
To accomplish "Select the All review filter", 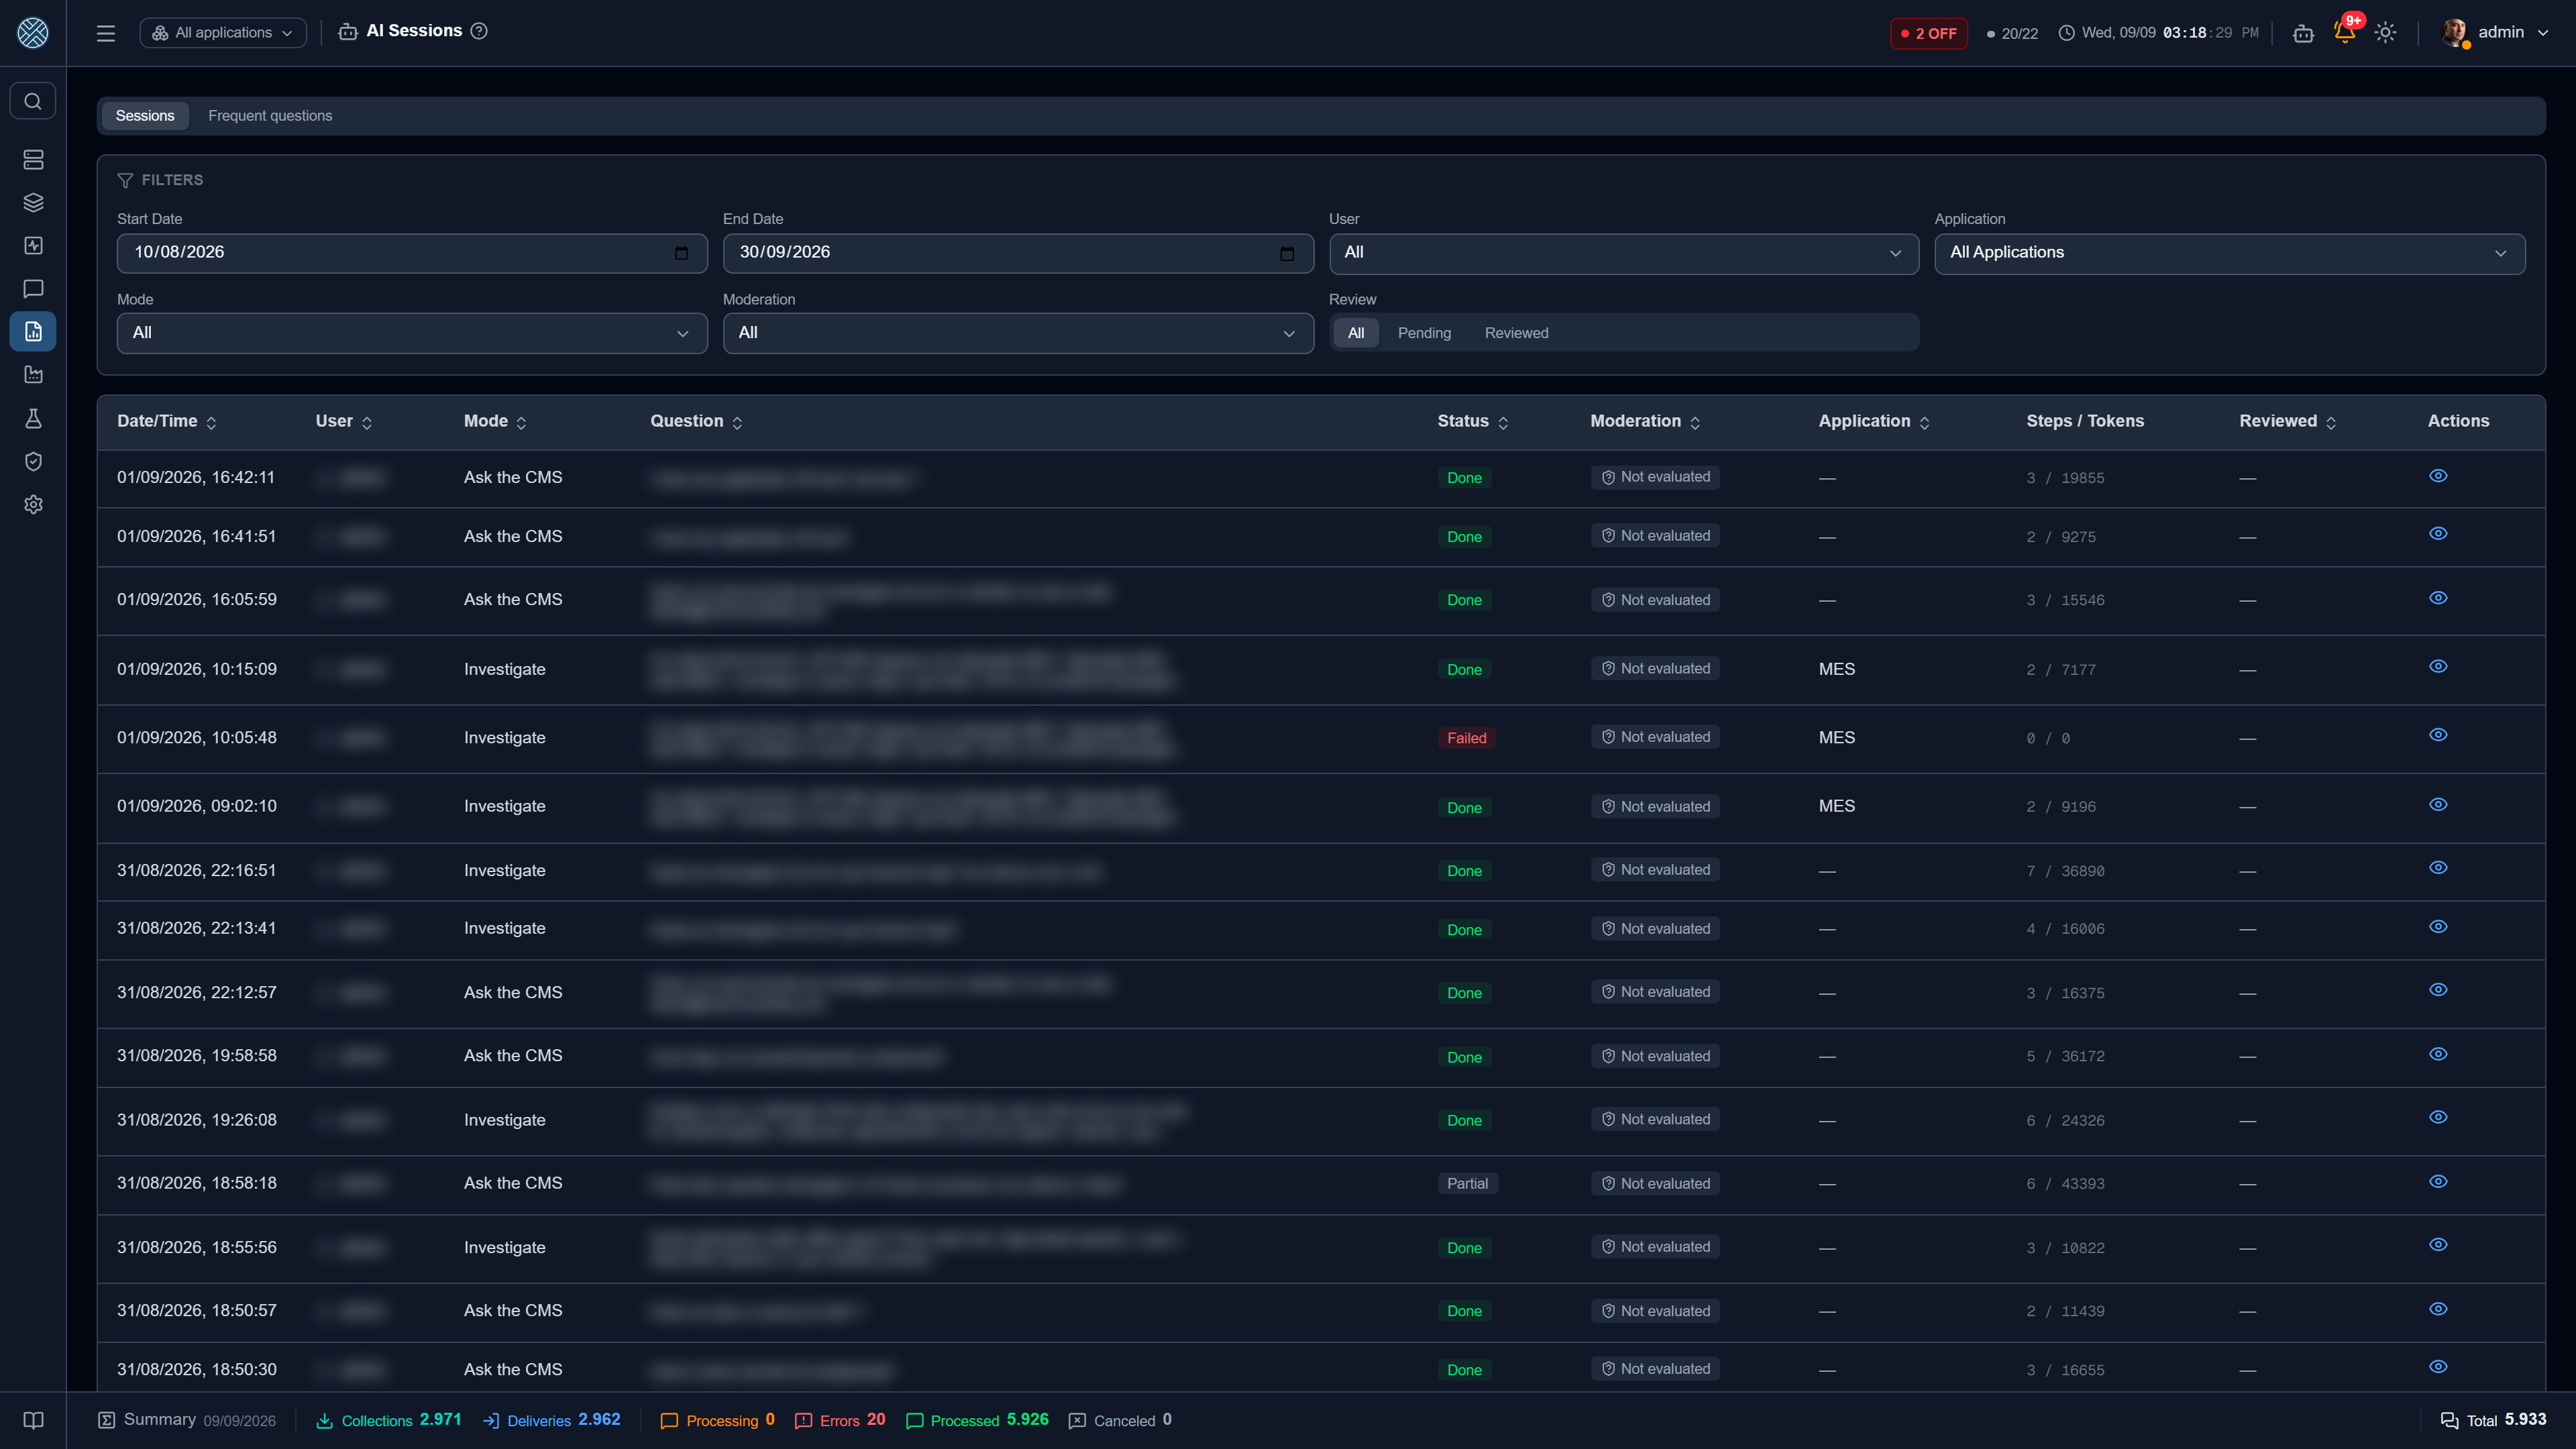I will [1355, 333].
